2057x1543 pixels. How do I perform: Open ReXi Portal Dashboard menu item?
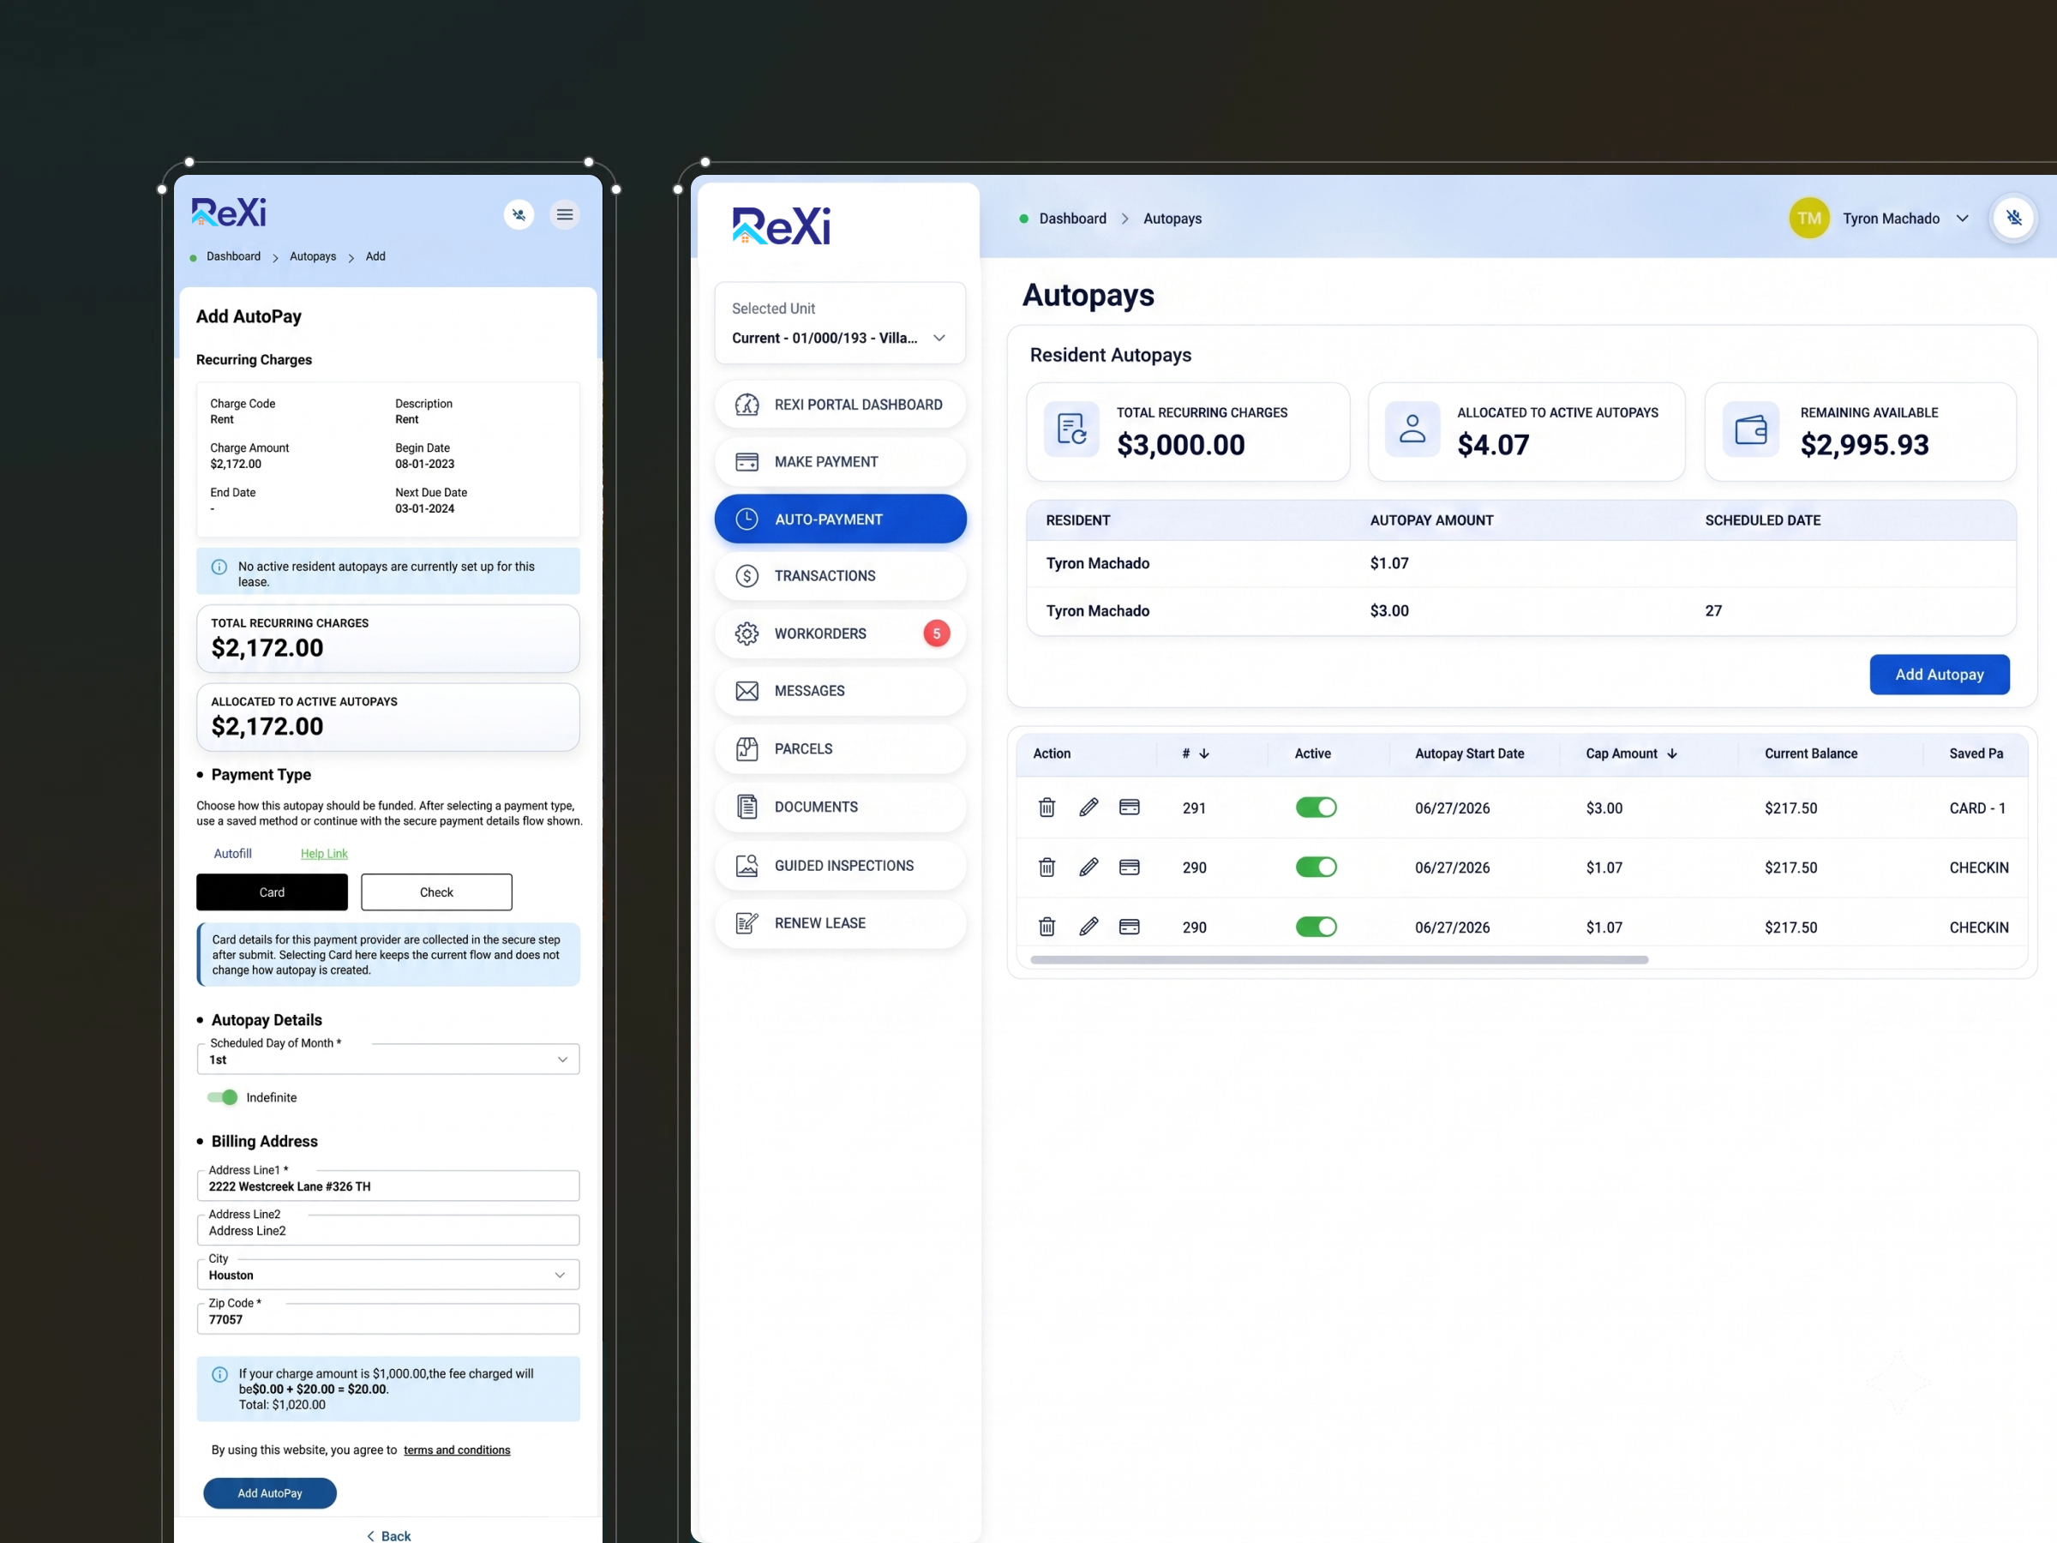point(840,405)
